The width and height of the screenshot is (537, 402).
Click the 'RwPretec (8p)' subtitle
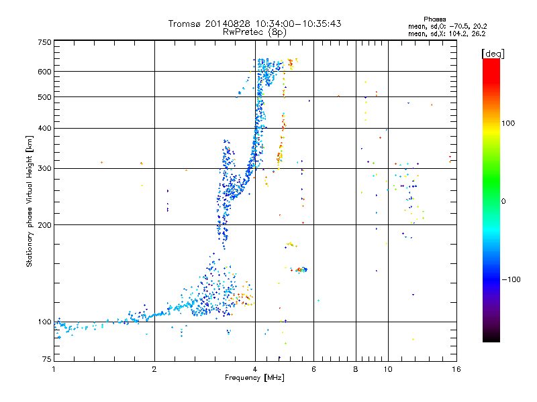tap(254, 32)
